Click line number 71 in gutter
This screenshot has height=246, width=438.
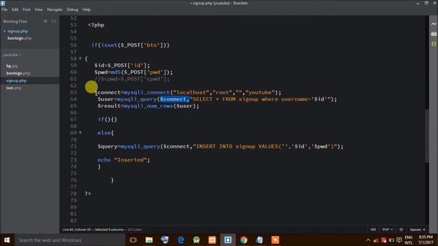(73, 146)
